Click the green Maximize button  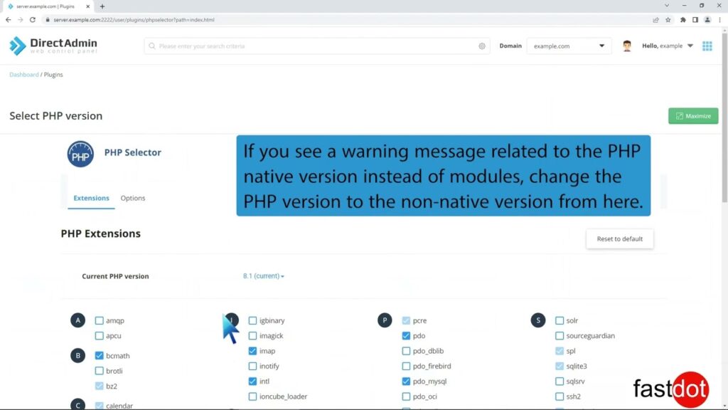pyautogui.click(x=692, y=116)
